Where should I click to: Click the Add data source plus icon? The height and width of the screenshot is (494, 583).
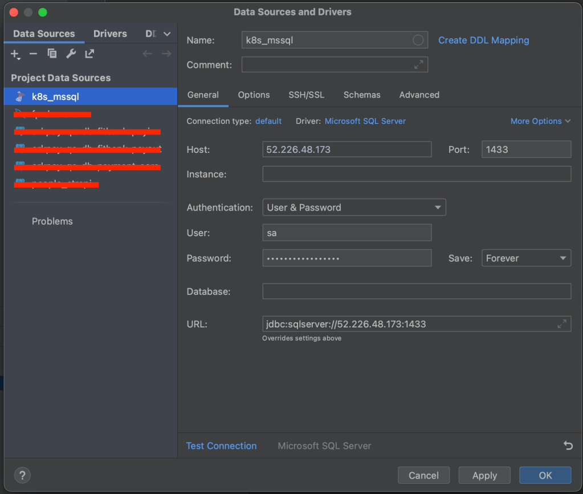(15, 54)
